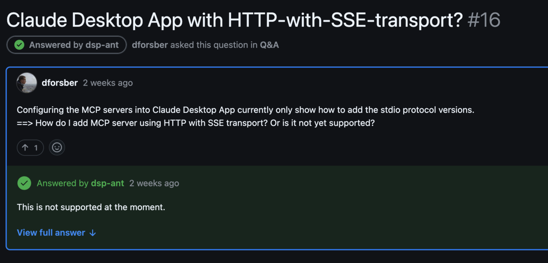Screen dimensions: 548x263
Task: Click the discussion number #16
Action: point(485,20)
